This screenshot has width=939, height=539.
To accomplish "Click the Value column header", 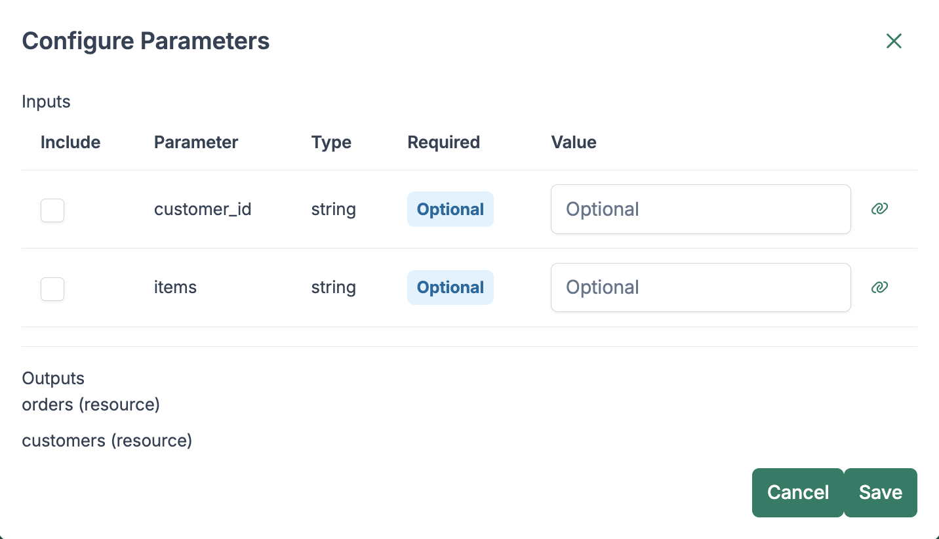I will (x=574, y=142).
